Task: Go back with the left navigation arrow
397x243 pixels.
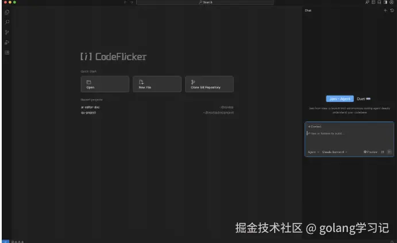Action: 125,2
